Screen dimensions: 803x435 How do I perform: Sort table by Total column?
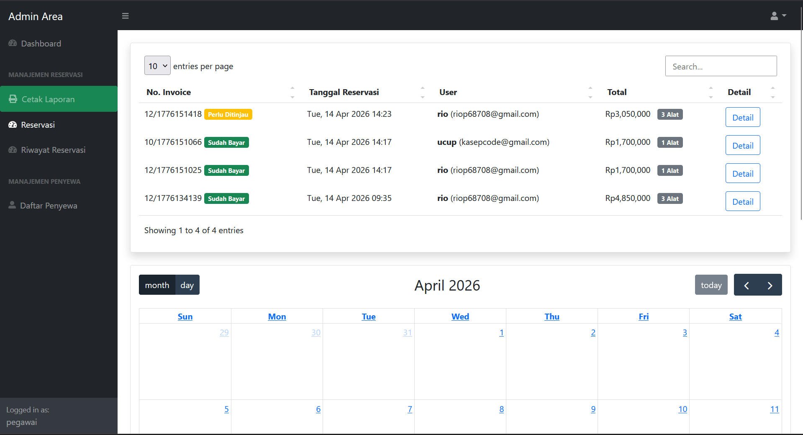(x=660, y=92)
